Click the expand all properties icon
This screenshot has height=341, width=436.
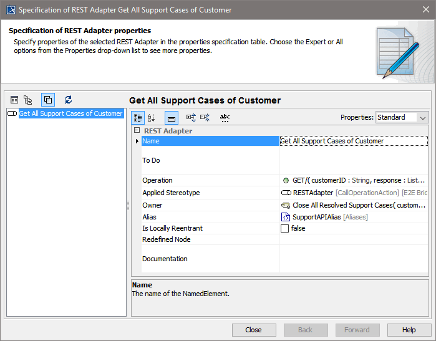tap(191, 117)
